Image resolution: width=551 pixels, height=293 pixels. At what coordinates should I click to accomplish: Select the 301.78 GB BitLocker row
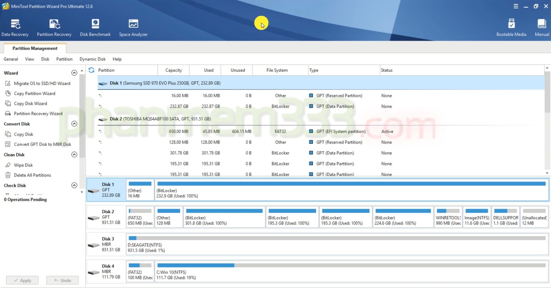pyautogui.click(x=321, y=153)
